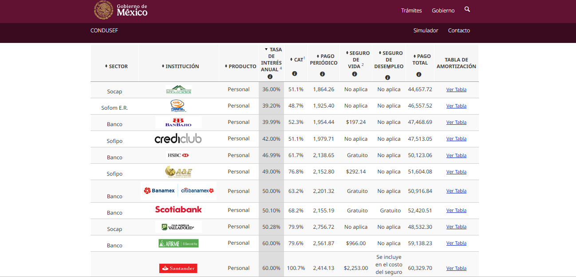Open Ver Tabla for Scotiabank row

[x=456, y=210]
